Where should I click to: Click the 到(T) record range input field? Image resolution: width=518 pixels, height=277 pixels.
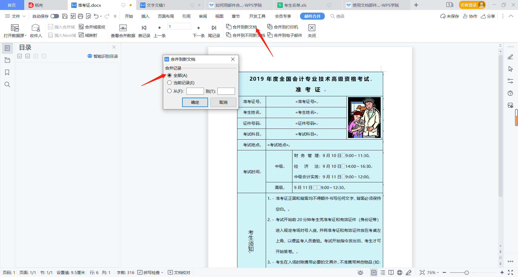pos(226,91)
